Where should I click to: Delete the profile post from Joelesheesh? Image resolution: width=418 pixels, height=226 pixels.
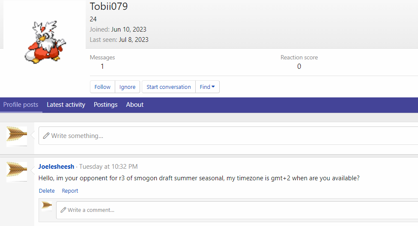[47, 191]
